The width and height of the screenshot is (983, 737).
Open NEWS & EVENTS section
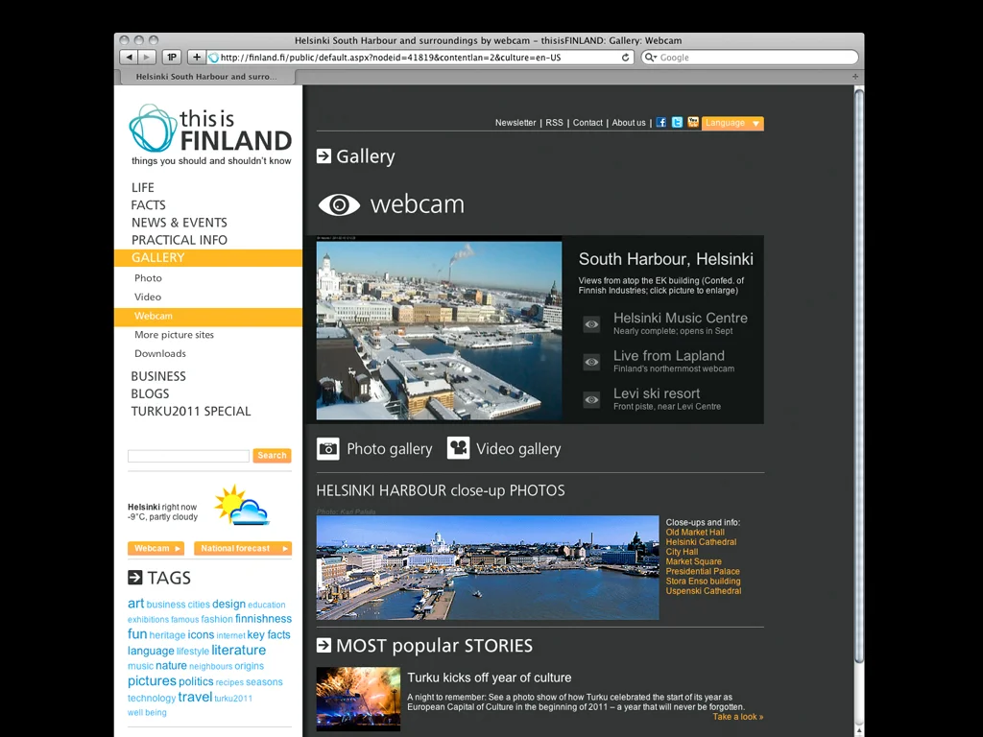click(180, 223)
